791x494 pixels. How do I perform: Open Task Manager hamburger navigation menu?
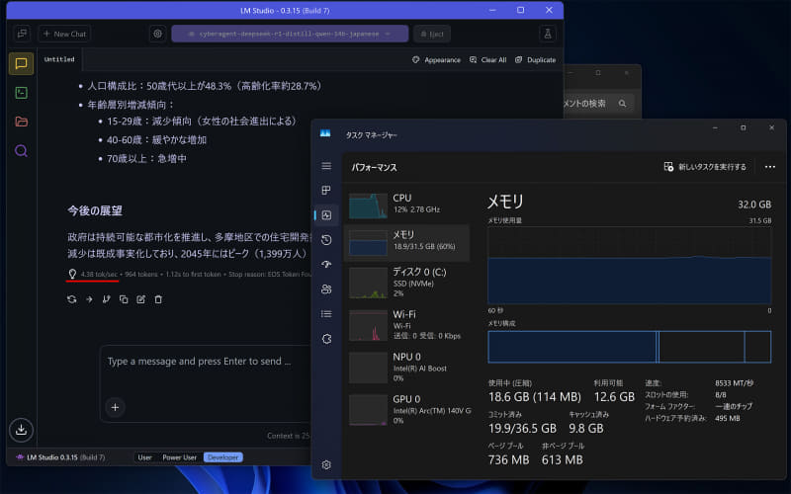coord(326,166)
